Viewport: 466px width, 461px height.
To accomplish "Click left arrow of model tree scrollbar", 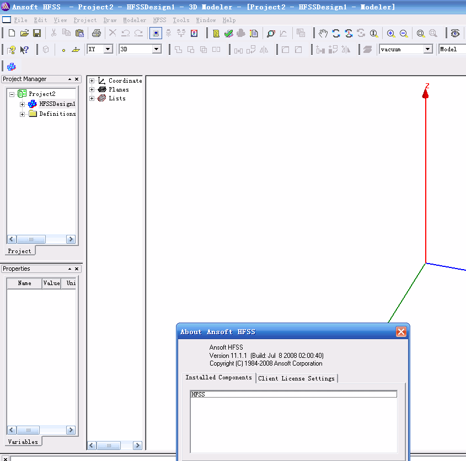I will click(x=92, y=445).
